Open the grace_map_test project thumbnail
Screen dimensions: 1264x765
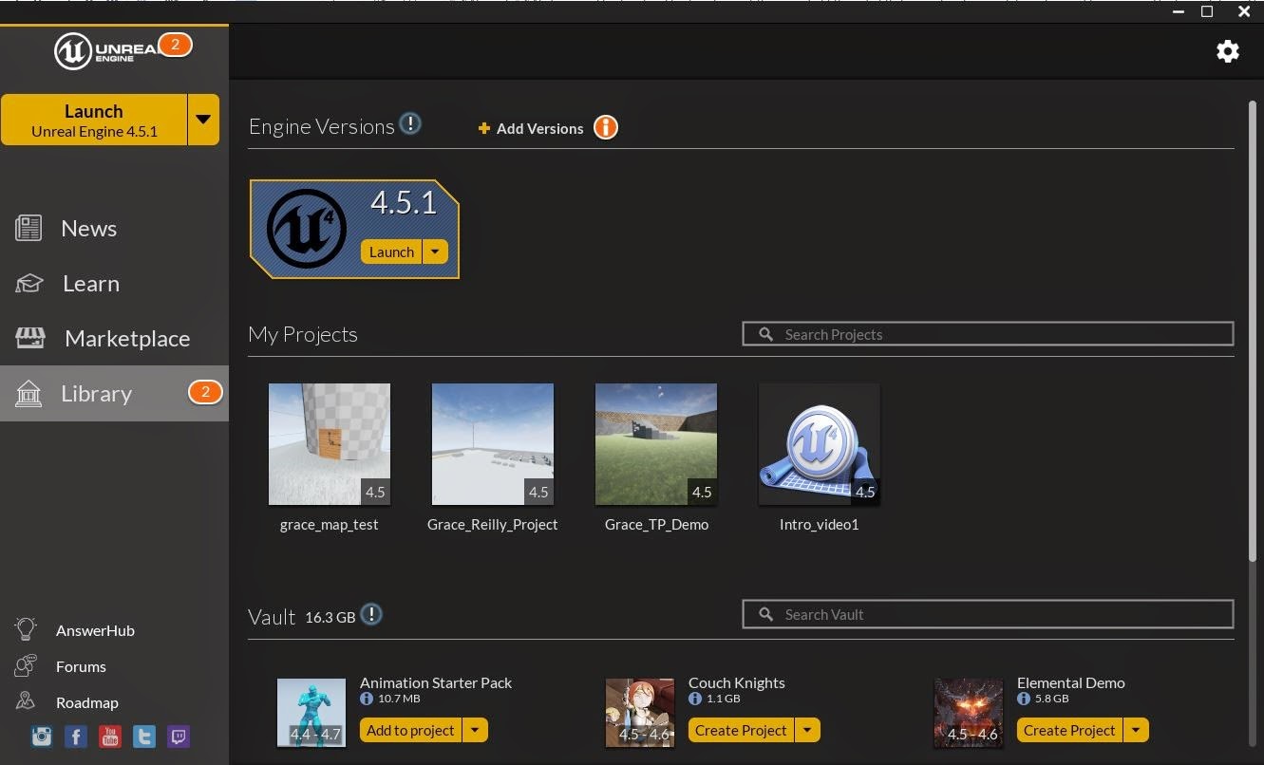330,444
